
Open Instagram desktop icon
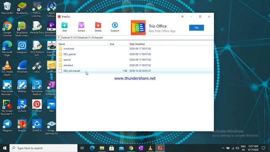coord(22,47)
